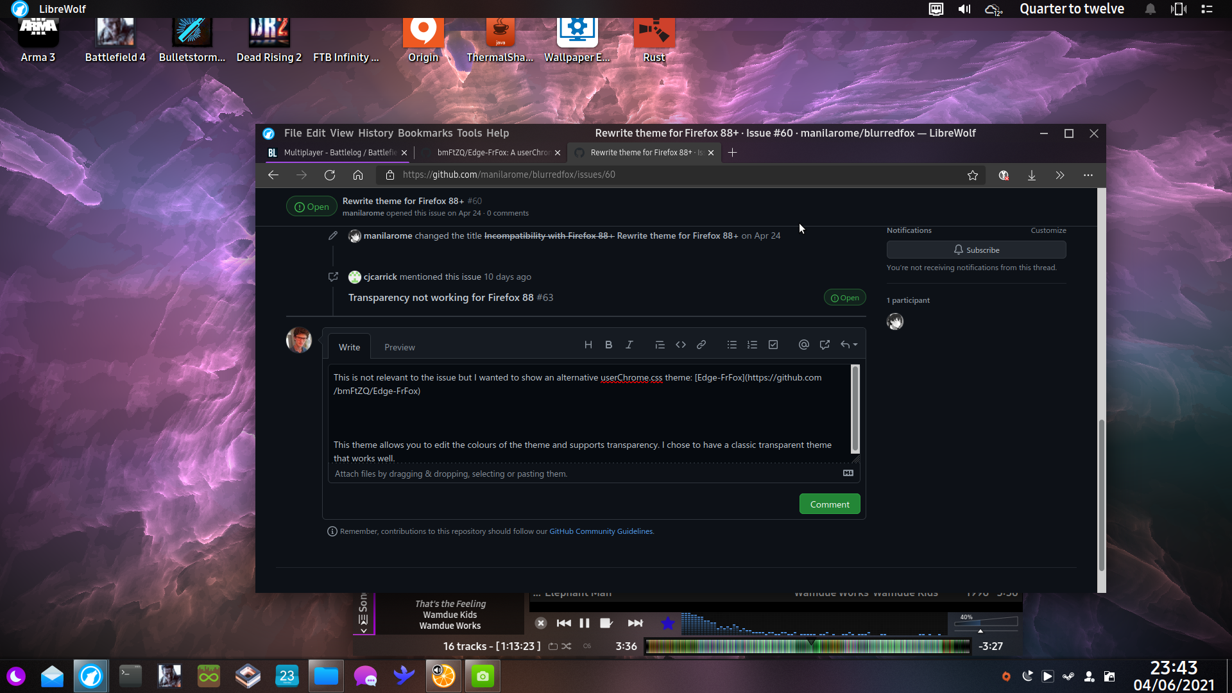Viewport: 1232px width, 693px height.
Task: Bookmark this page with the star
Action: click(x=973, y=175)
